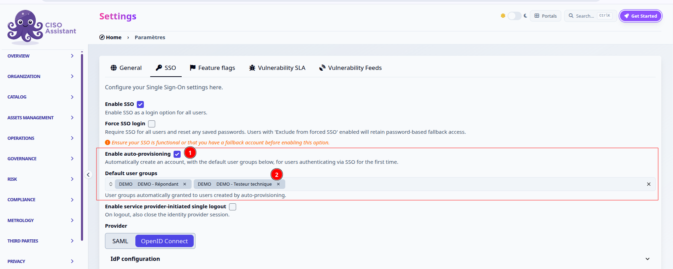Click the Paramètres breadcrumb
673x269 pixels.
[x=150, y=37]
